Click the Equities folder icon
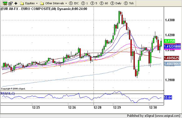This screenshot has width=182, height=118. 22,3
